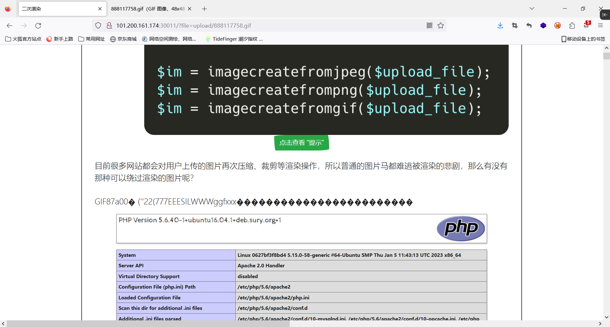The height and width of the screenshot is (327, 610).
Task: Close the 二次渲染 tab
Action: pyautogui.click(x=100, y=9)
